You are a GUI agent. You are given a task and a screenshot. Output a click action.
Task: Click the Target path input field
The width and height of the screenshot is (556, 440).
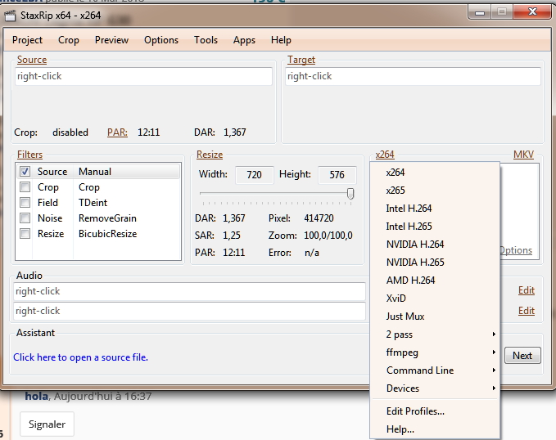(413, 76)
